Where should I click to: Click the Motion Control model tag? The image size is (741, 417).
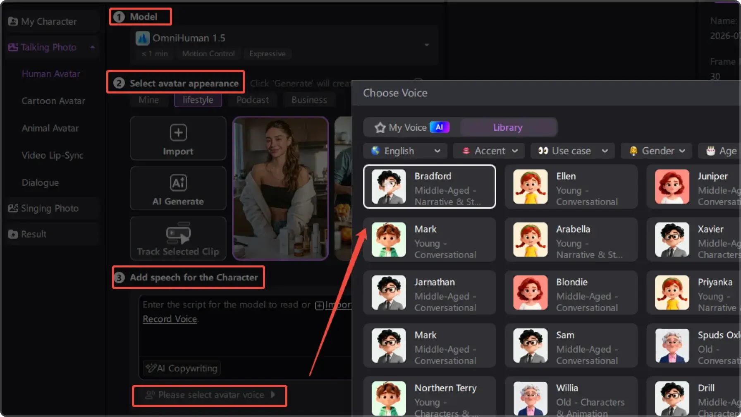(x=208, y=54)
